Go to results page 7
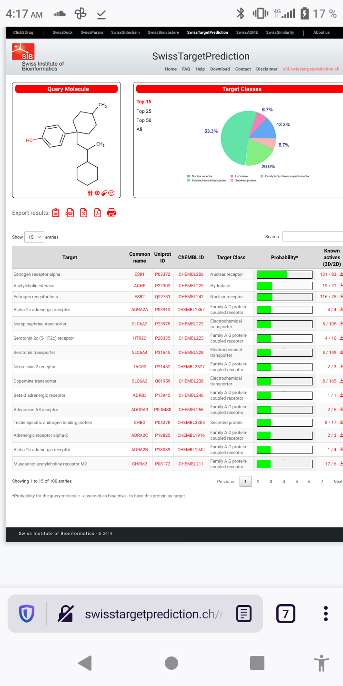This screenshot has width=343, height=686. pyautogui.click(x=322, y=482)
